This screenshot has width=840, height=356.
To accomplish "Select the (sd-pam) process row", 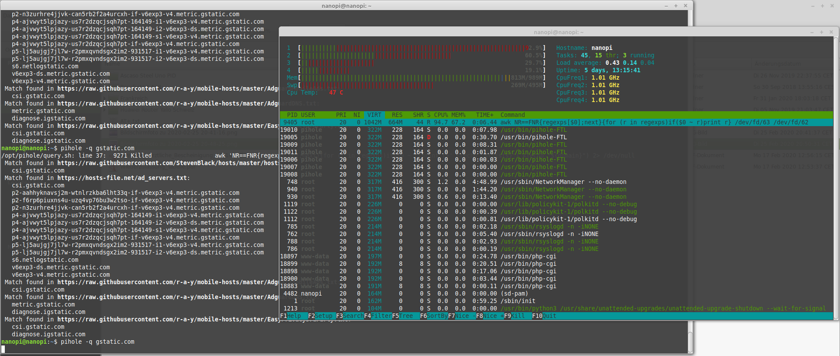I will point(556,294).
